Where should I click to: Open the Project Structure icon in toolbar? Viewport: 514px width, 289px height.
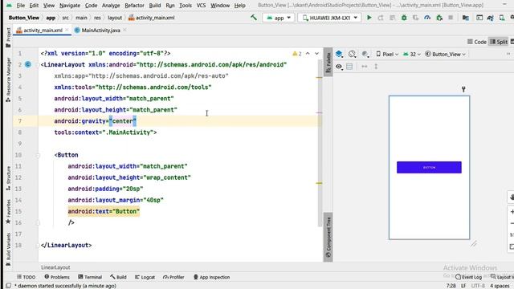466,18
